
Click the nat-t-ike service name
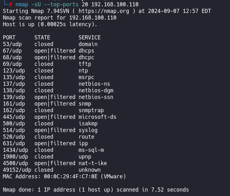point(93,163)
